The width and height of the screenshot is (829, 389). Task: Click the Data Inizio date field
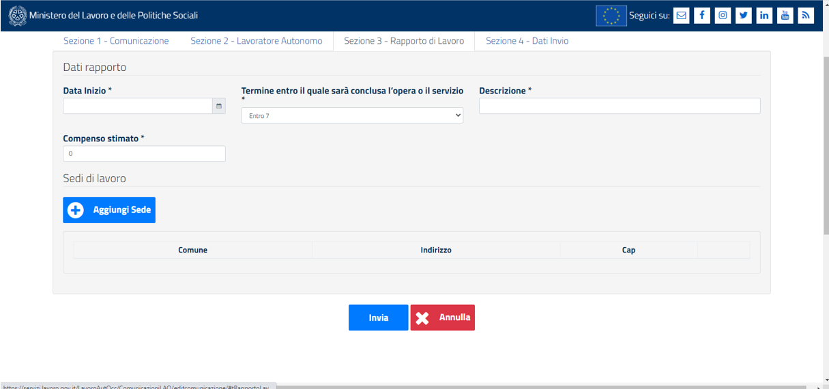pos(138,106)
